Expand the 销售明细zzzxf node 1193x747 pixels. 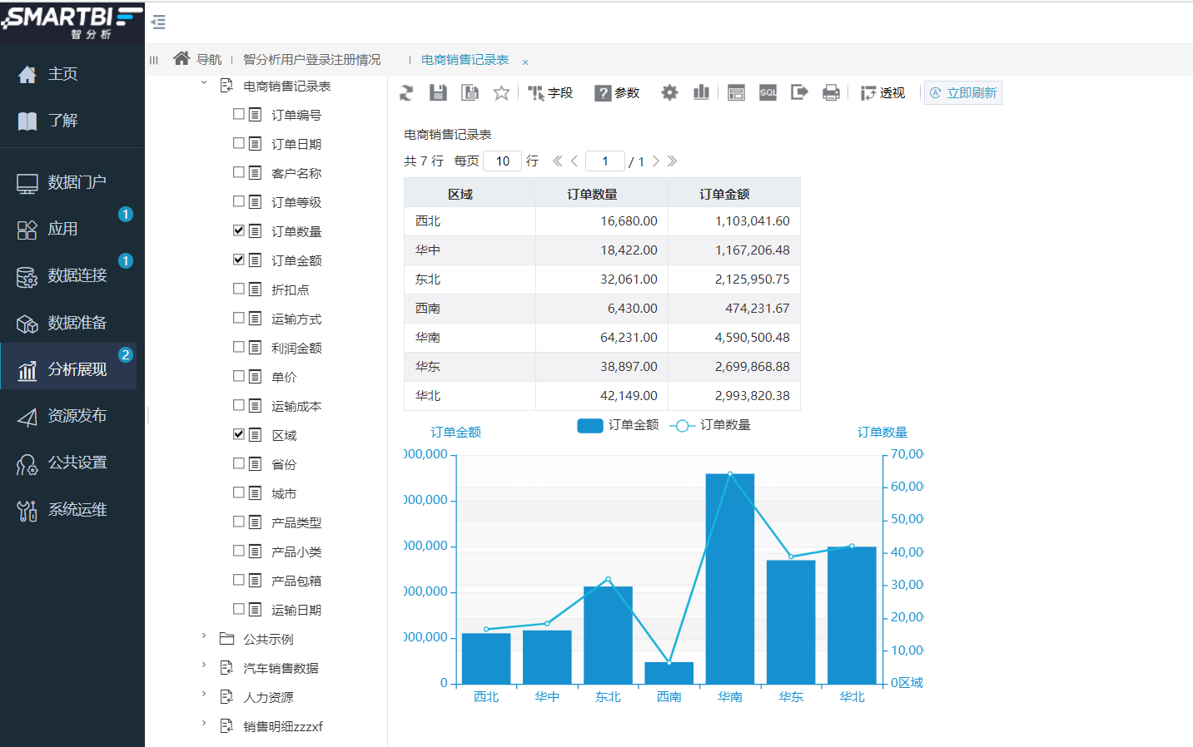pyautogui.click(x=204, y=724)
